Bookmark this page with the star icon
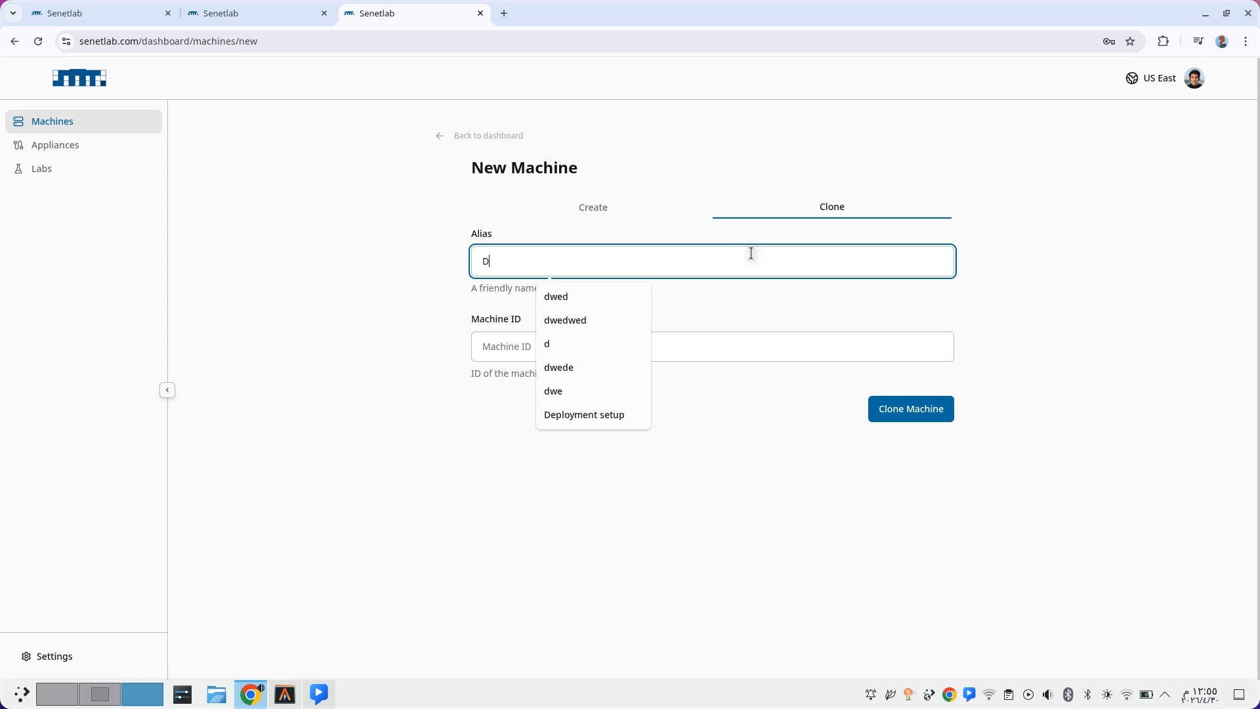This screenshot has width=1260, height=709. coord(1130,41)
